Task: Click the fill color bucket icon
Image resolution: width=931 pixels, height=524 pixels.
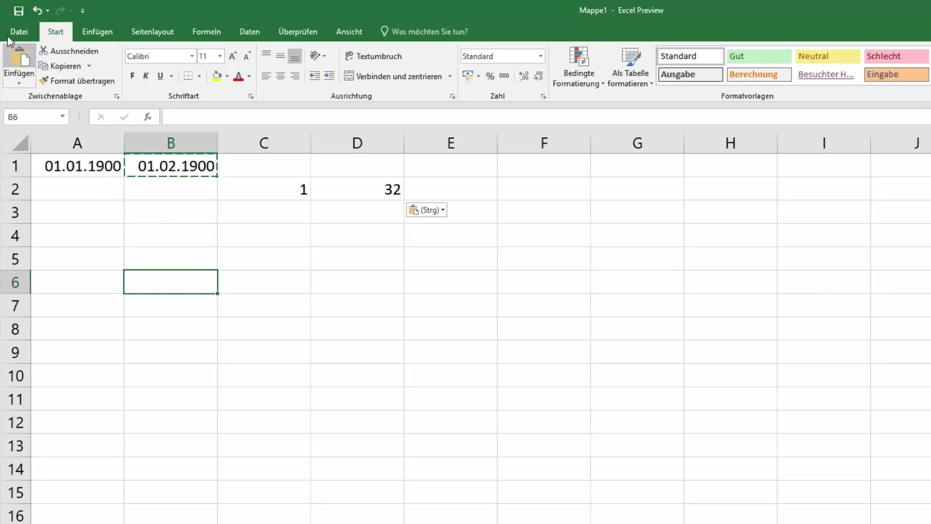Action: [217, 76]
